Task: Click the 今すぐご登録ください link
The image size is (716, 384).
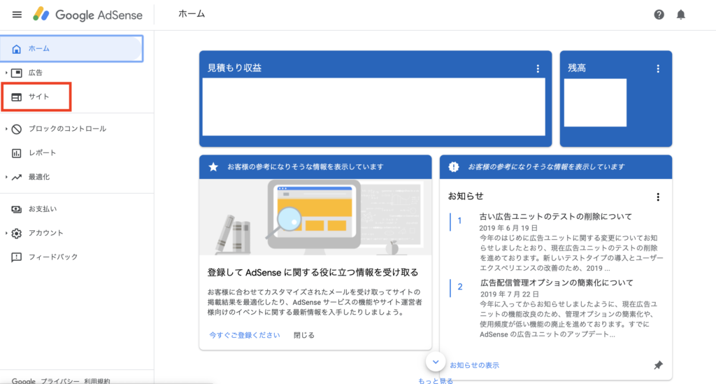Action: [244, 335]
